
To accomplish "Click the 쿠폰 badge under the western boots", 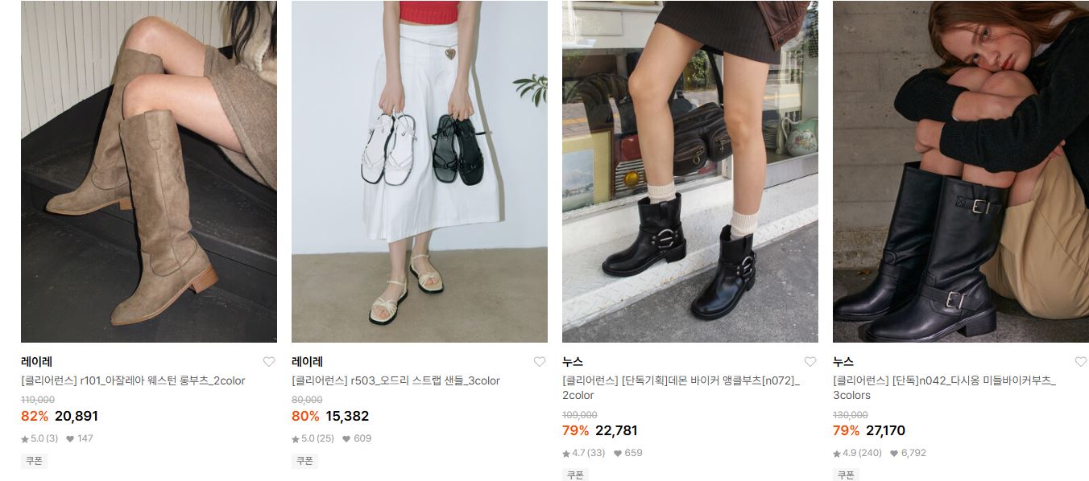I will coord(34,461).
